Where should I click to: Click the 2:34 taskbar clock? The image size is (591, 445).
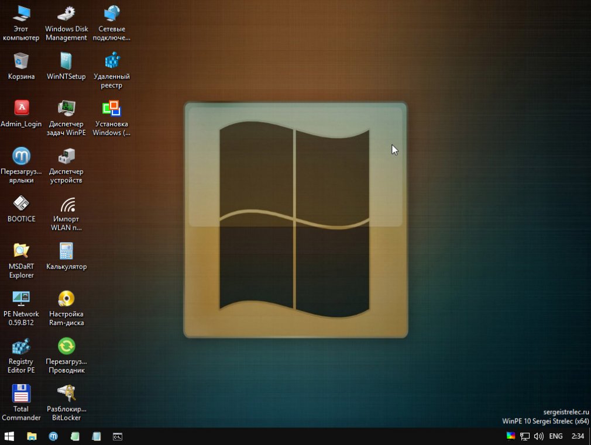(x=578, y=436)
